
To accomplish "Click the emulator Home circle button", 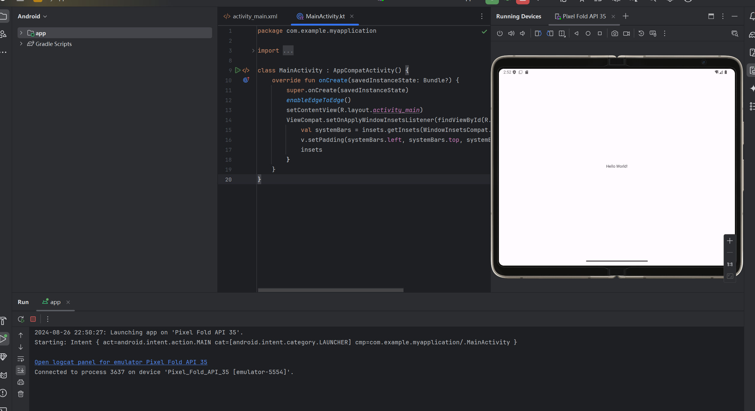I will click(x=588, y=33).
